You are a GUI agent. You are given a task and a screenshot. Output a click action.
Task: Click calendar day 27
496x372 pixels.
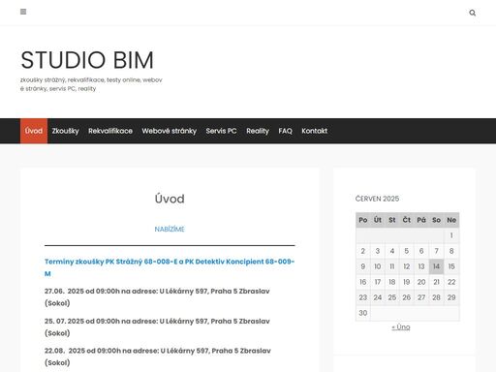(x=421, y=297)
